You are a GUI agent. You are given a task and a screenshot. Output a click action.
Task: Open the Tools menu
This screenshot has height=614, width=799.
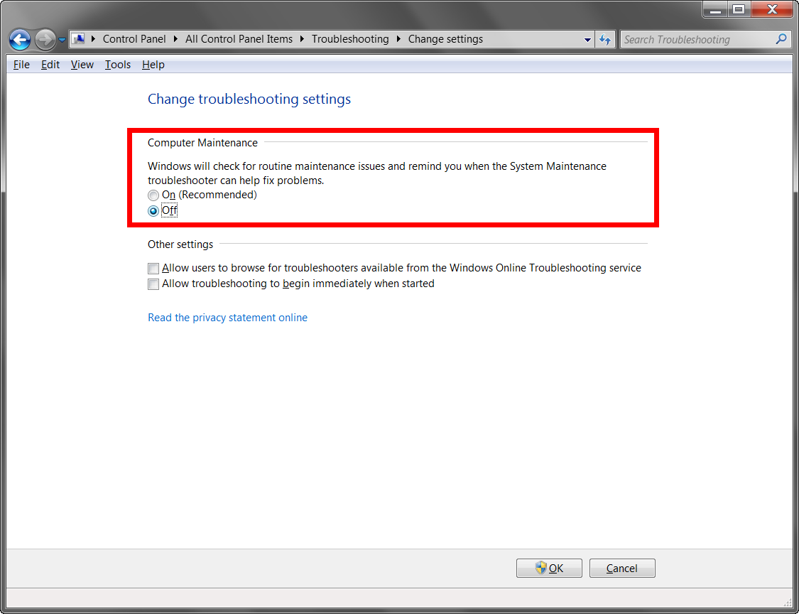(118, 65)
